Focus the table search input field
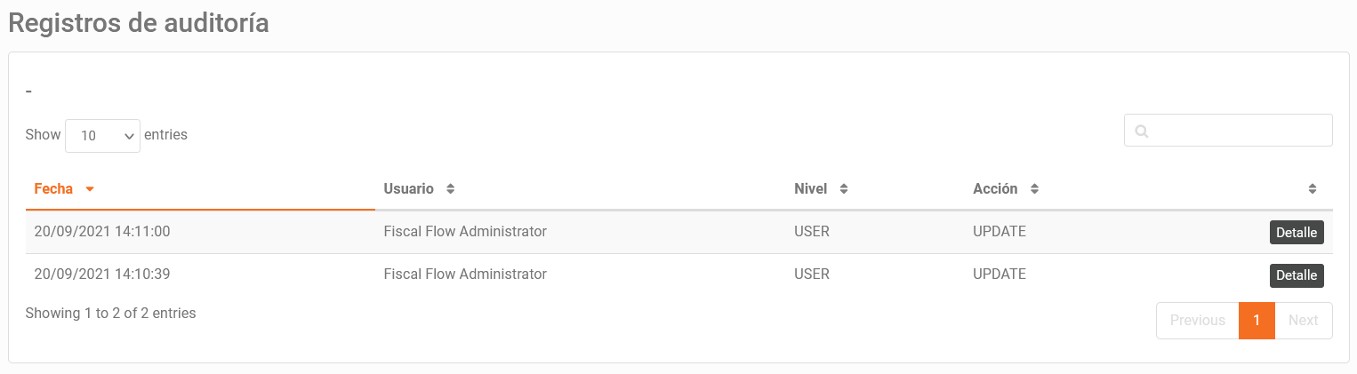The image size is (1357, 374). 1228,130
